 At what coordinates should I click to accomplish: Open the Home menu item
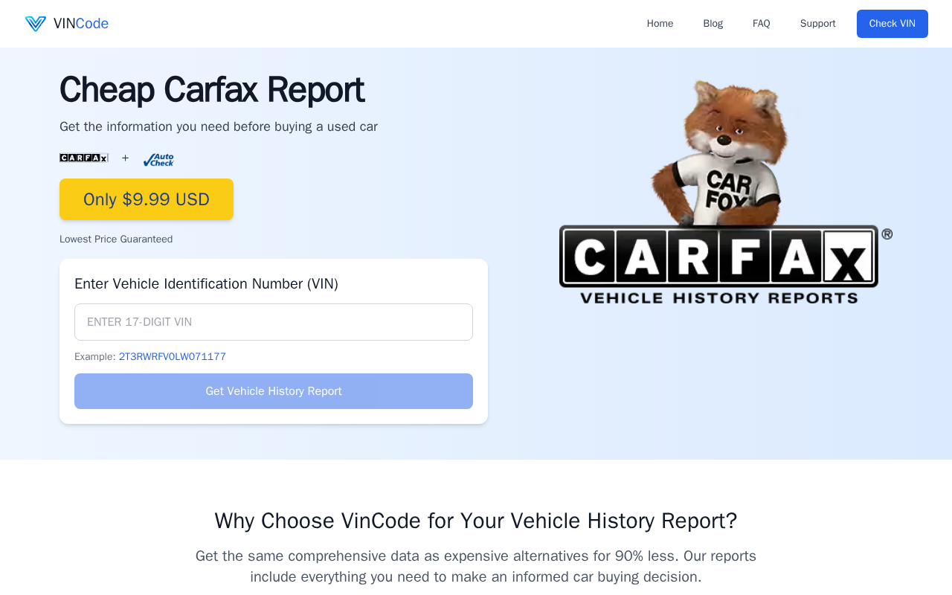click(x=660, y=24)
